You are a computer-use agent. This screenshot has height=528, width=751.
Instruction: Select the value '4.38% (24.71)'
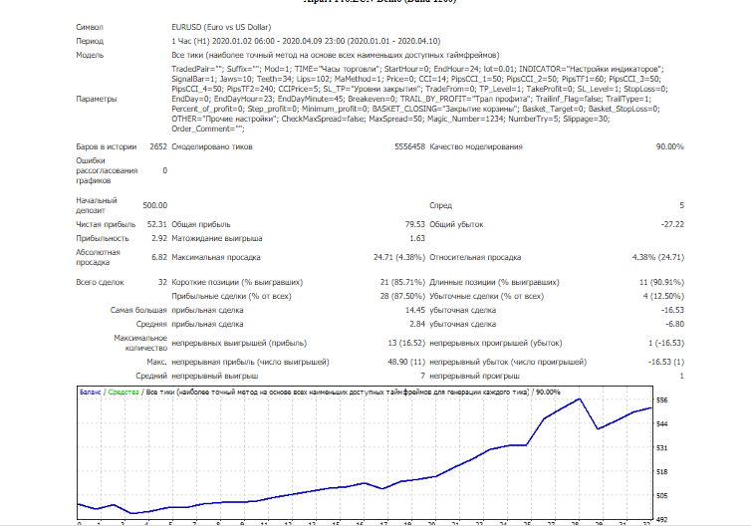[658, 257]
